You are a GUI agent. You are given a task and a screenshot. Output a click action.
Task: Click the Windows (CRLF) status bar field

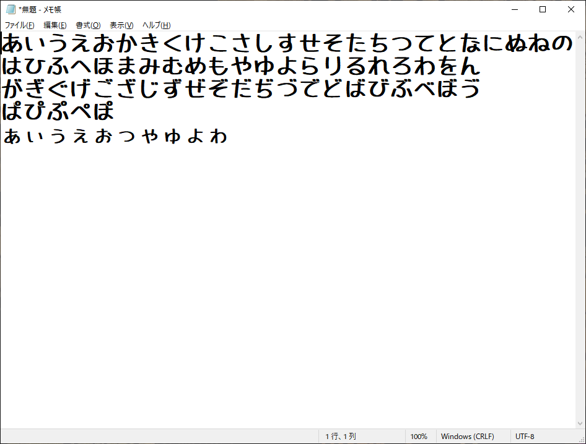[468, 437]
